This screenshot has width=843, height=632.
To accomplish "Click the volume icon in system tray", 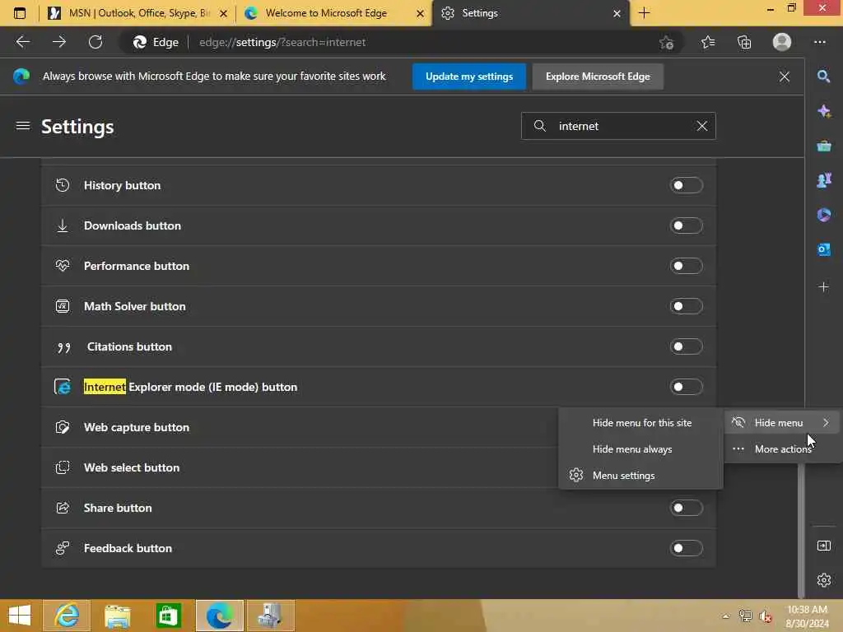I will pyautogui.click(x=765, y=616).
